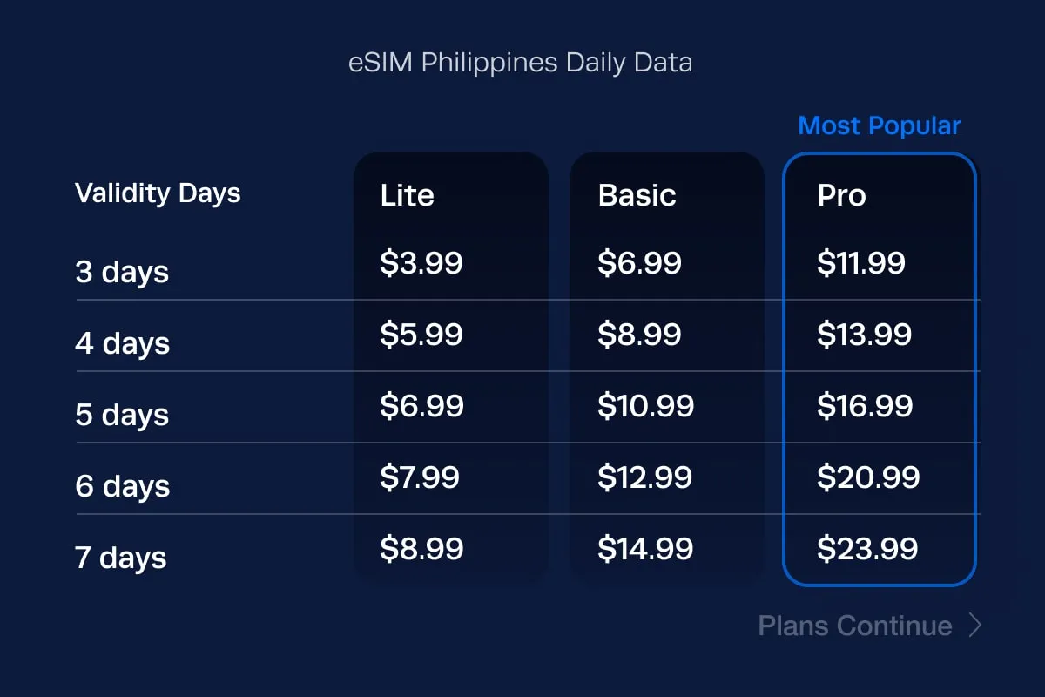This screenshot has width=1045, height=697.
Task: Click the Most Popular label
Action: click(879, 125)
